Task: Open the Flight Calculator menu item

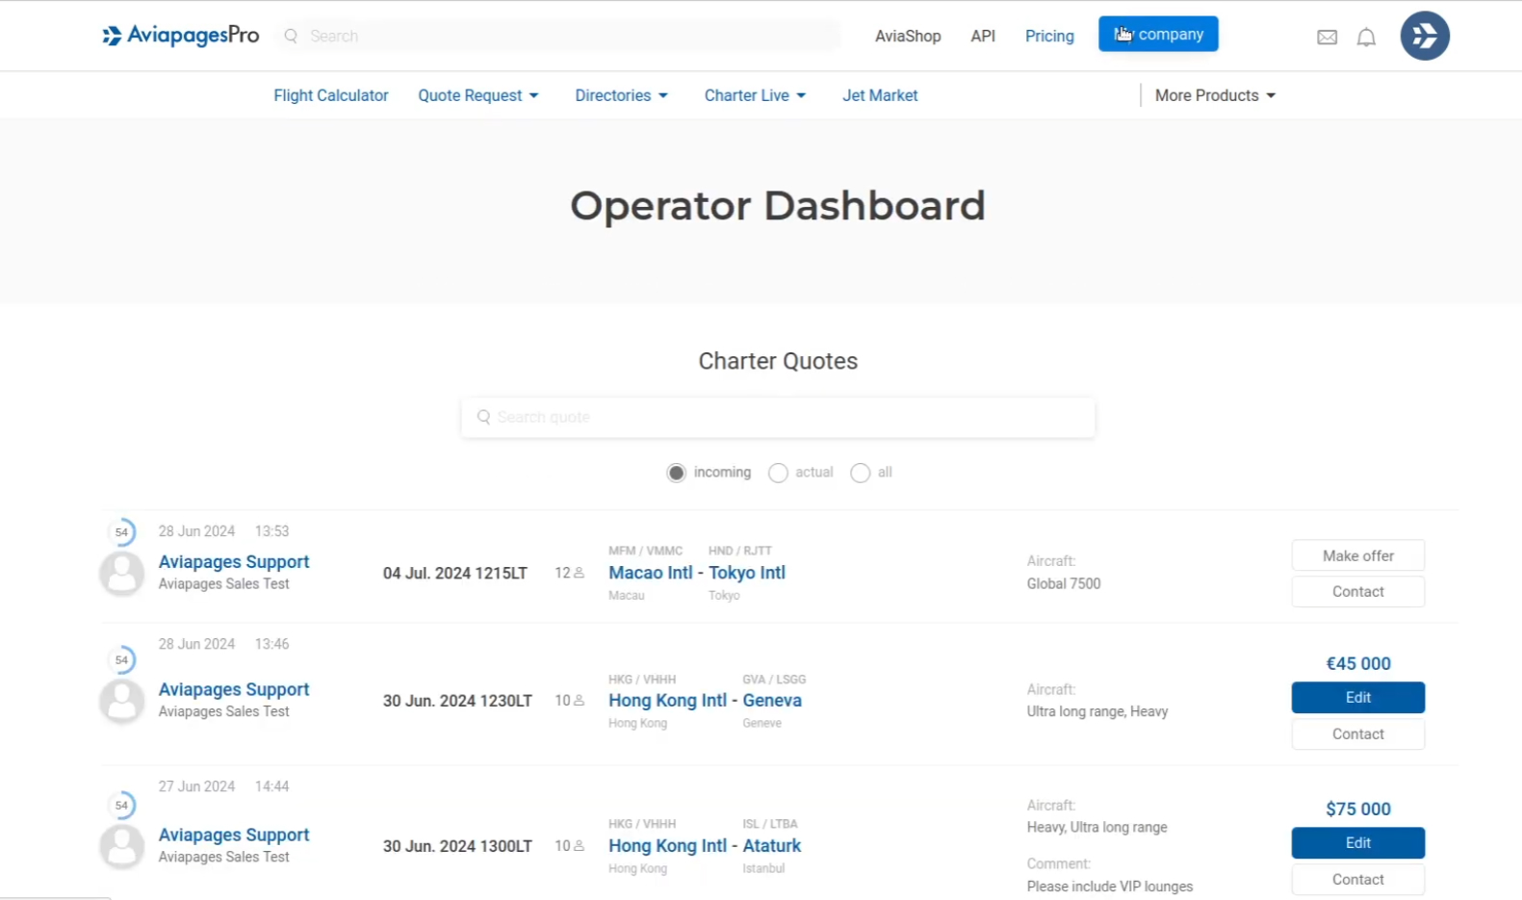Action: tap(331, 95)
